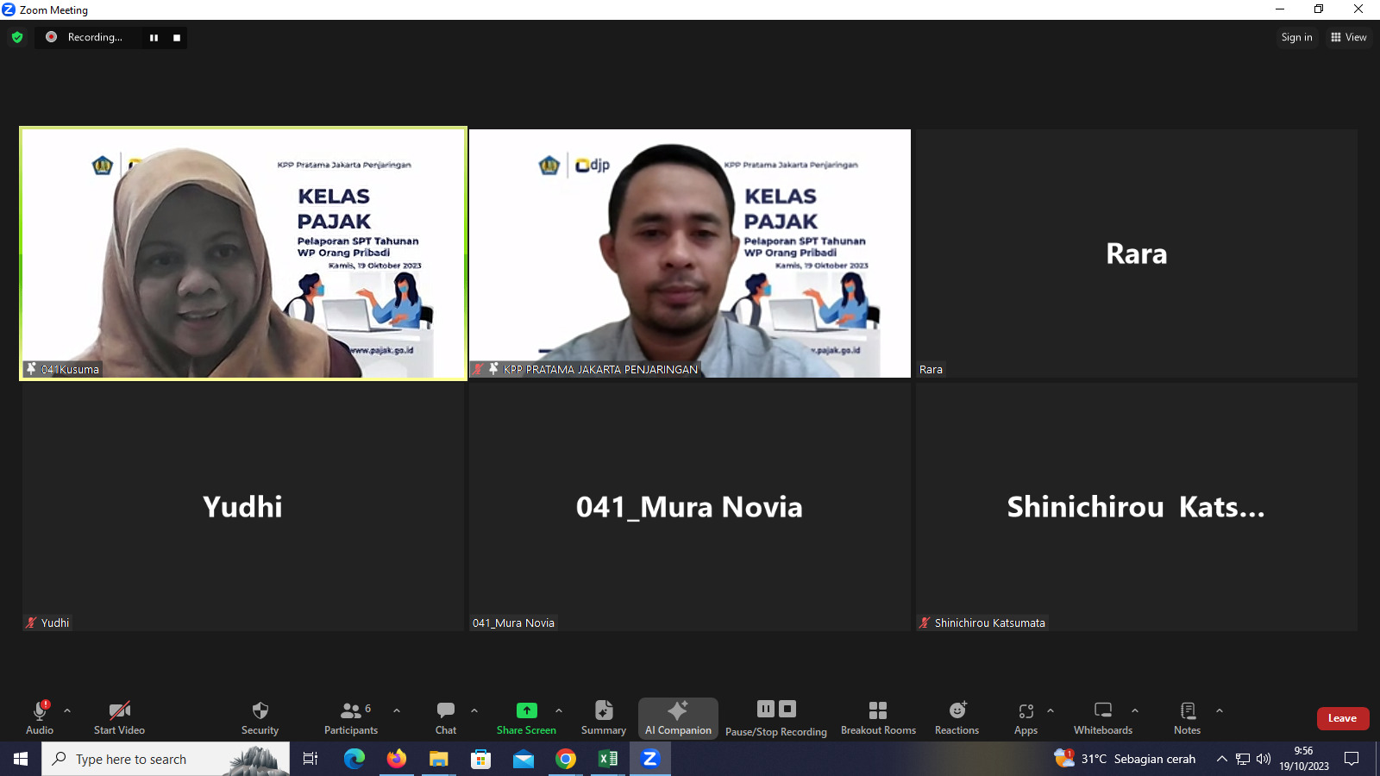Stop the recording in top bar

(177, 38)
